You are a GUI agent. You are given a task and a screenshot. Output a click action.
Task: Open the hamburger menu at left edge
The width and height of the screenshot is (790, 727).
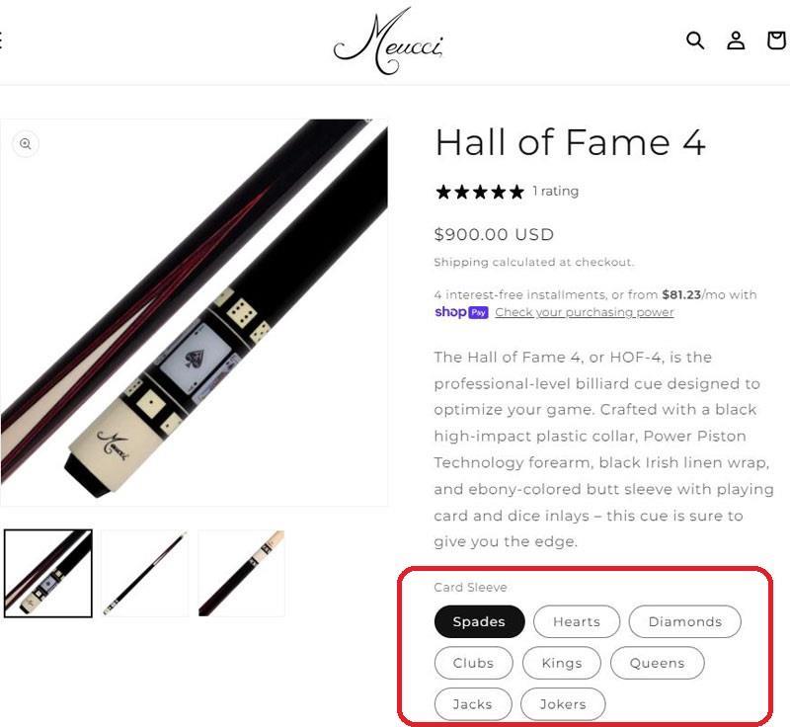(x=2, y=40)
